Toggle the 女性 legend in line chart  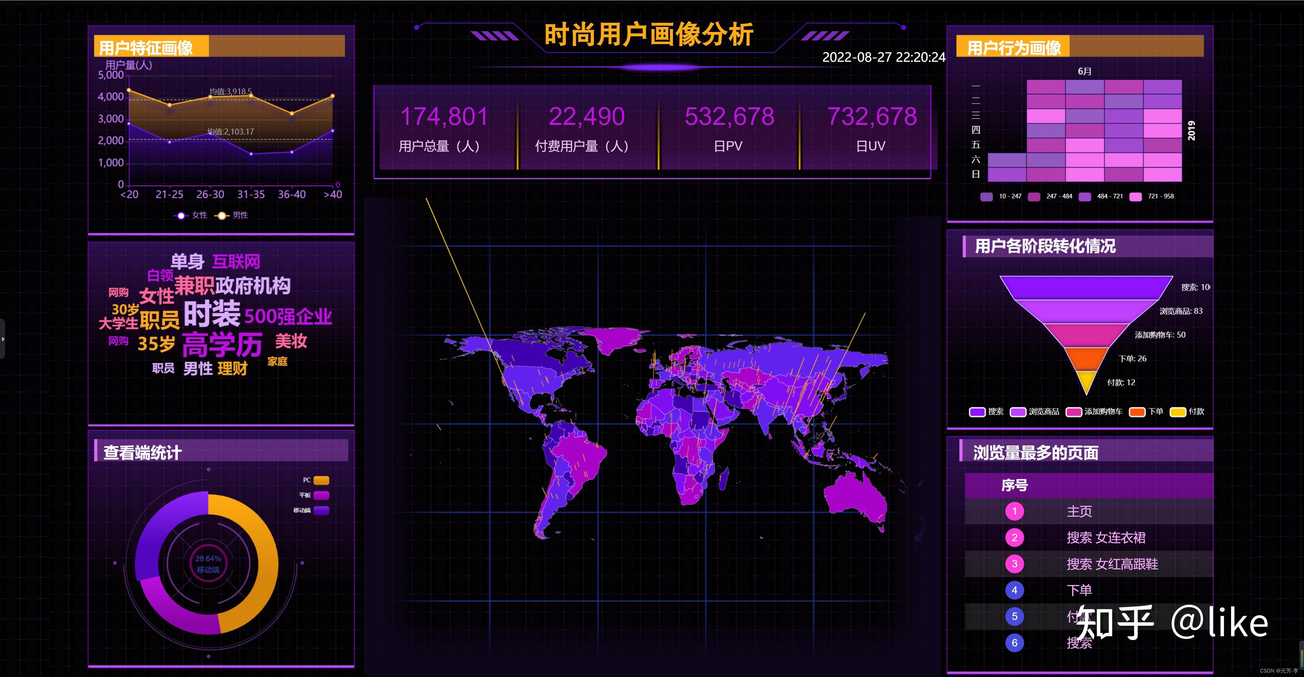(190, 215)
